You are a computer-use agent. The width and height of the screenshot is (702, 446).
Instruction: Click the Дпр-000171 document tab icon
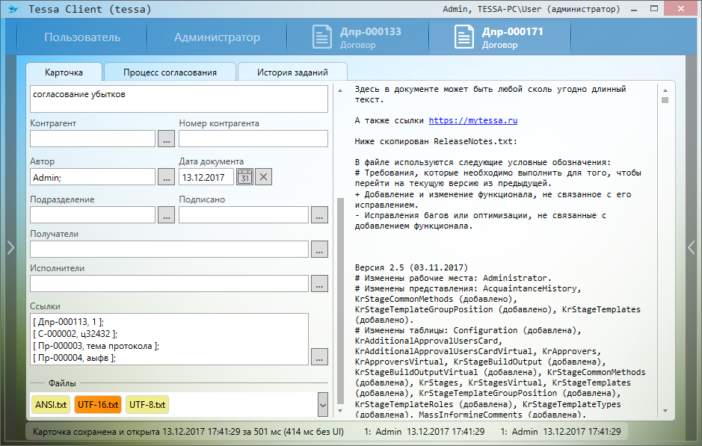pos(464,37)
